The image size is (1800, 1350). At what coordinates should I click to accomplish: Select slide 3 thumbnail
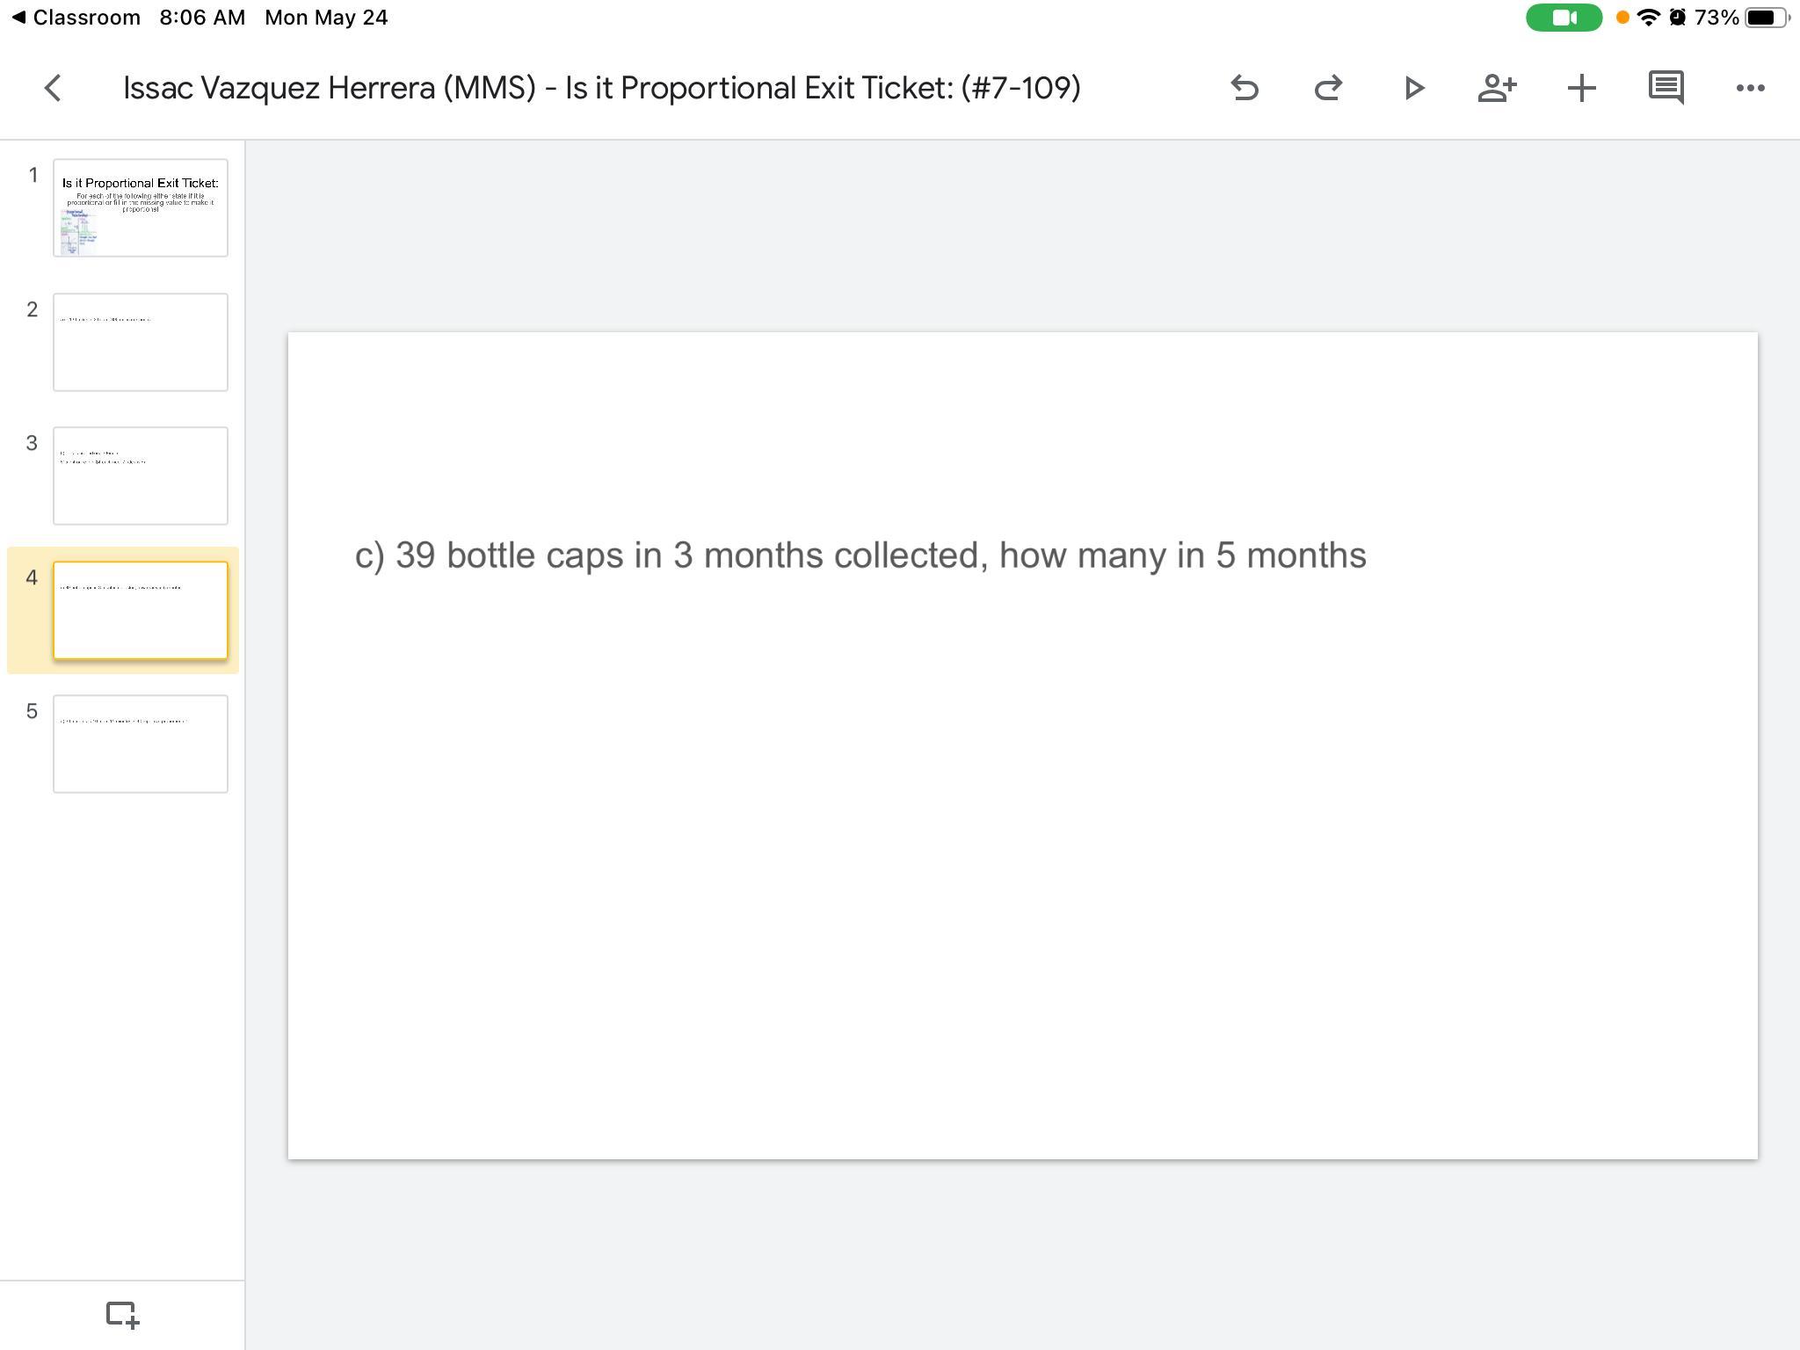coord(141,476)
